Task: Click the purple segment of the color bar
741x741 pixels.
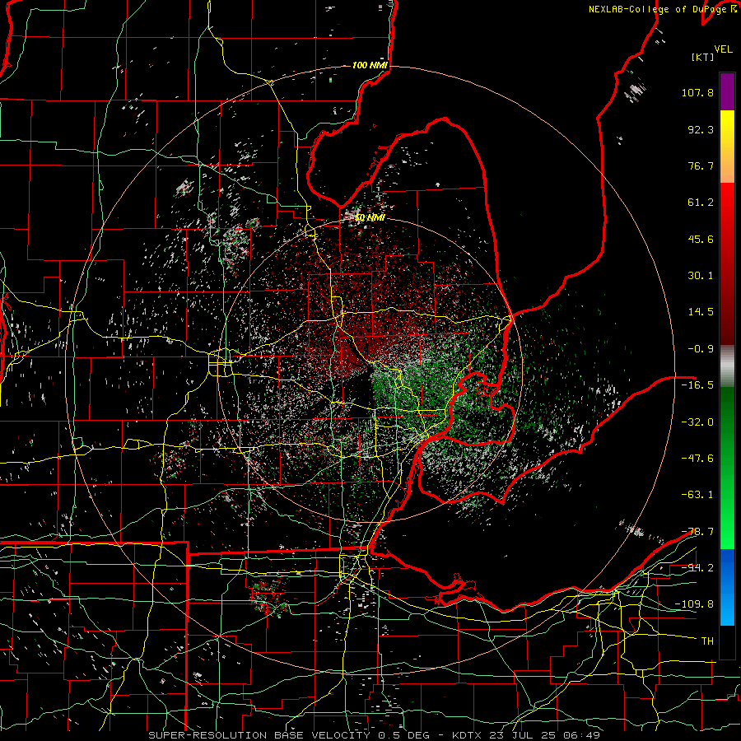Action: click(x=727, y=91)
